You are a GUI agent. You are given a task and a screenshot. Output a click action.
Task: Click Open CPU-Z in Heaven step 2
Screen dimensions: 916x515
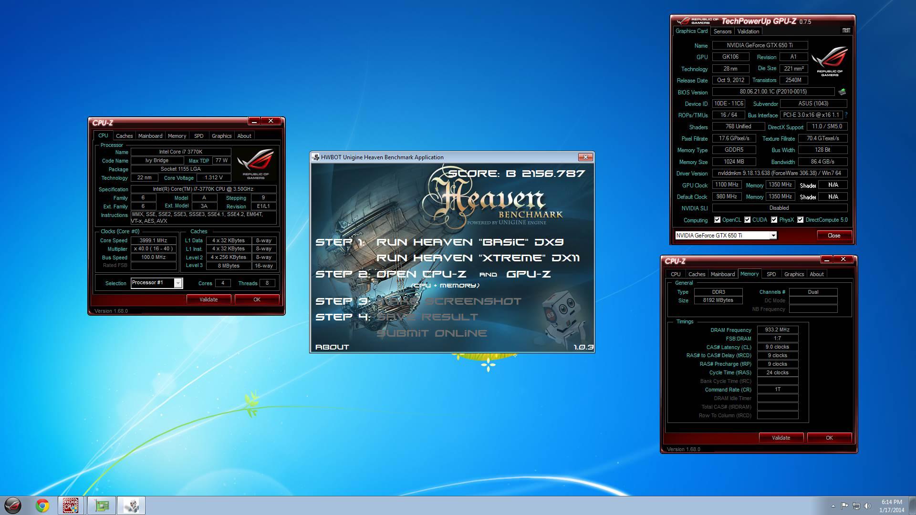421,274
